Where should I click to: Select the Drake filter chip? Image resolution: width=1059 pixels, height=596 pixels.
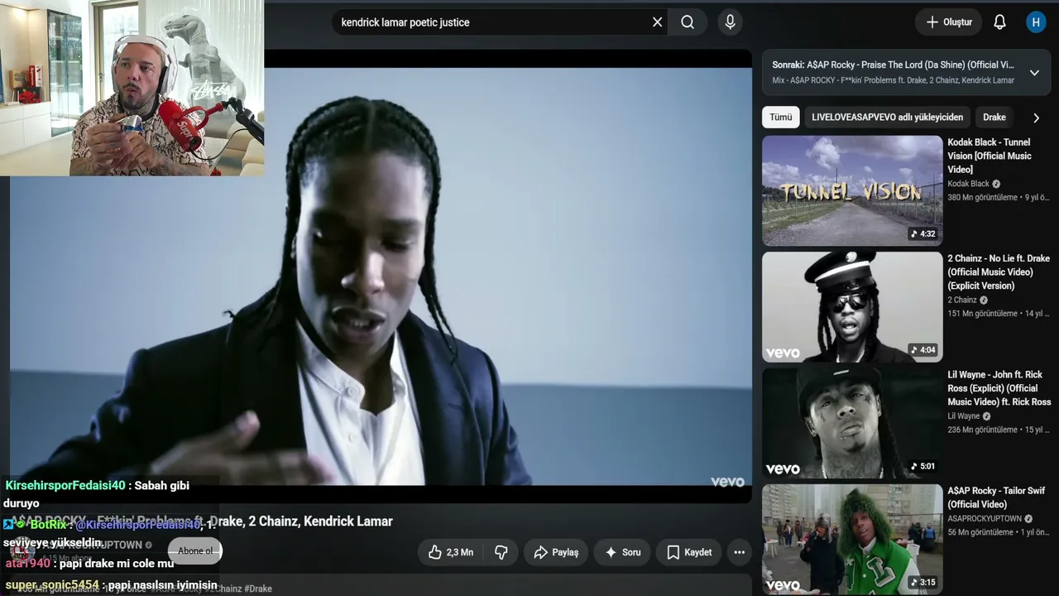994,118
